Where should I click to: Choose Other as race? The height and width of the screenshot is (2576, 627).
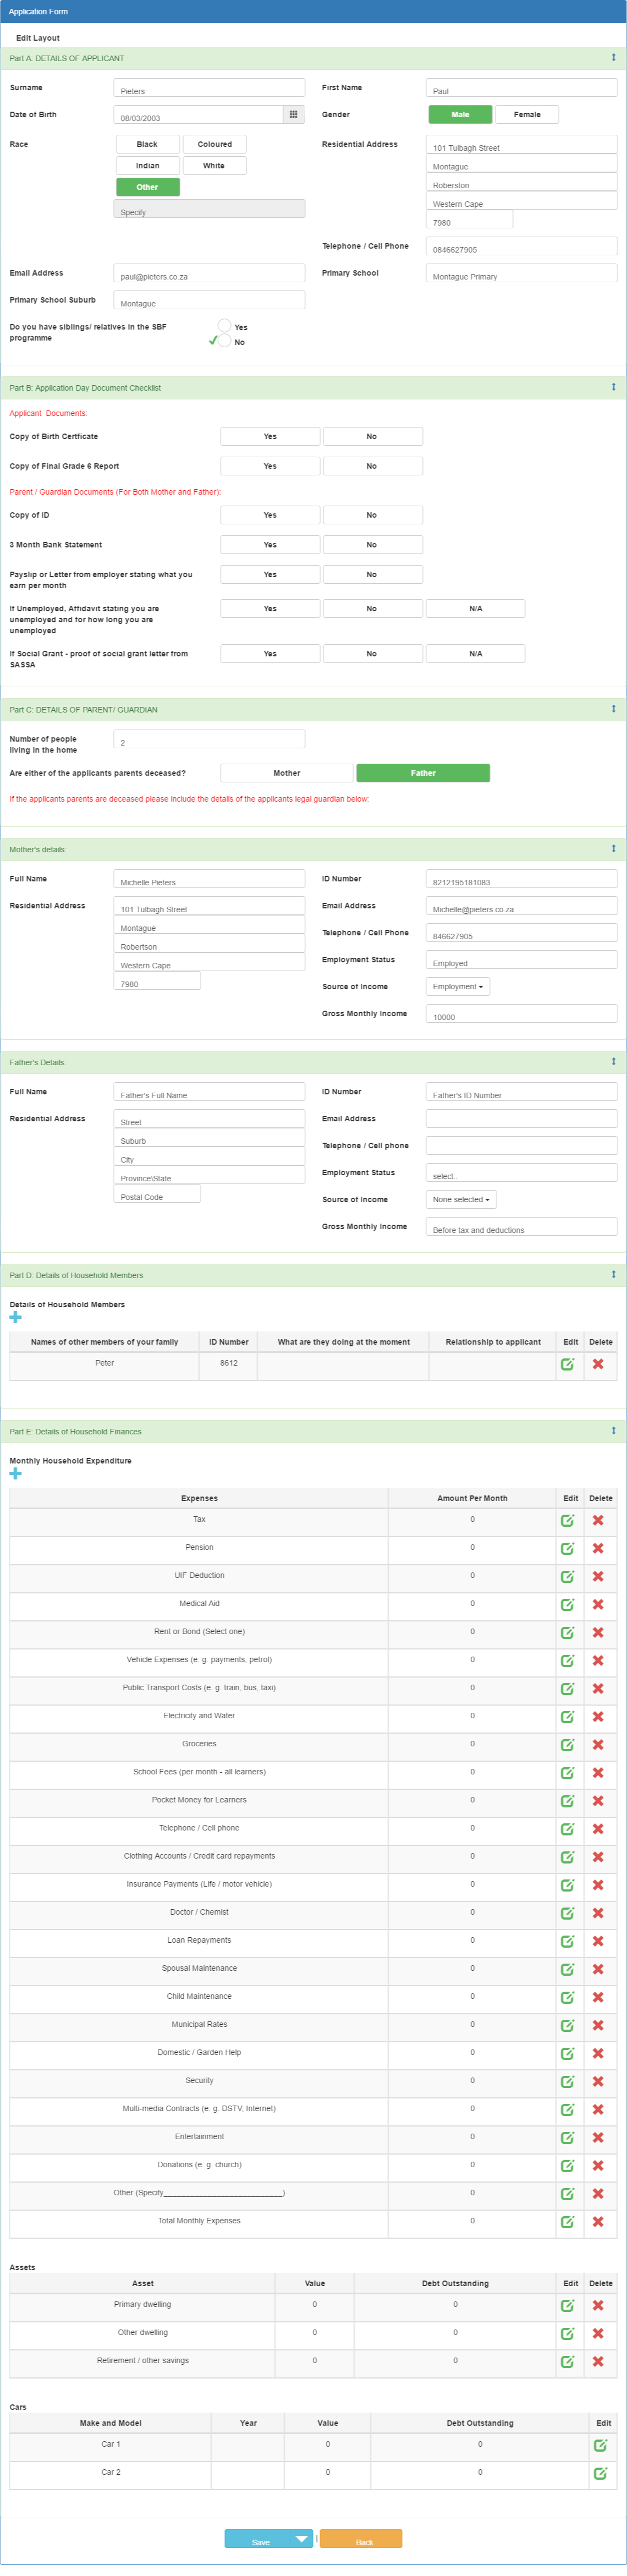click(x=148, y=187)
